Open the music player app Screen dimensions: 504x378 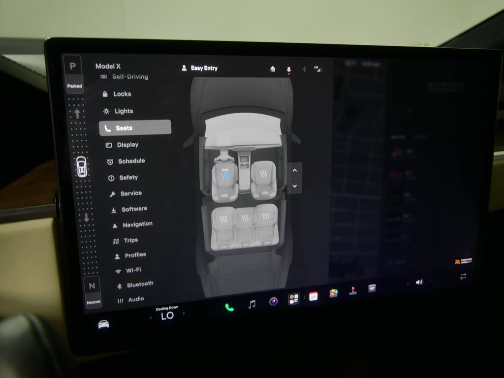point(252,304)
